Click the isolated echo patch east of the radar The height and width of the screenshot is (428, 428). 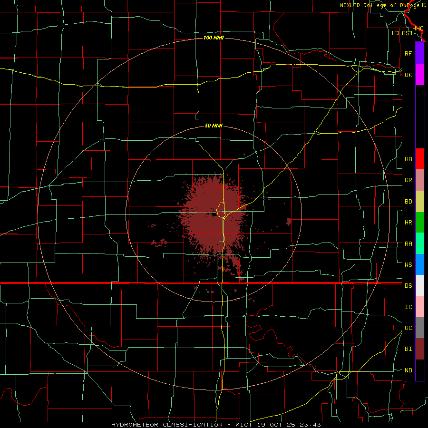[289, 221]
